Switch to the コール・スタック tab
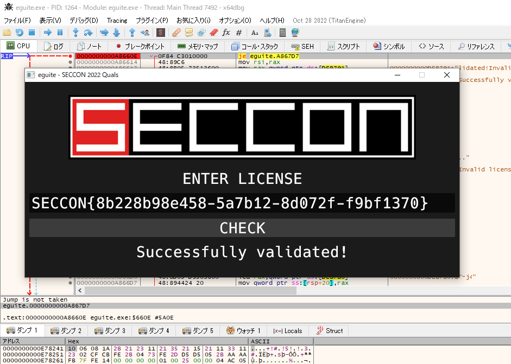Screen dimensions: 511x364 click(x=255, y=46)
